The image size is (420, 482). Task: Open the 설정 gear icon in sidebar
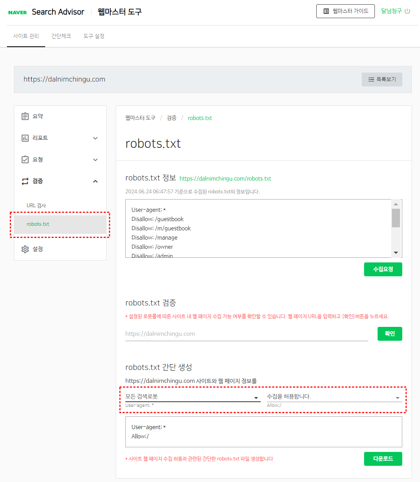[x=25, y=249]
